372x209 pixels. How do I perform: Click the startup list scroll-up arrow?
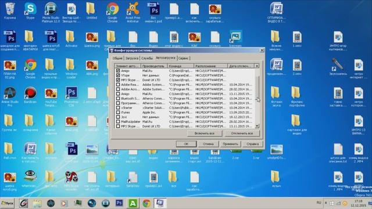click(257, 66)
